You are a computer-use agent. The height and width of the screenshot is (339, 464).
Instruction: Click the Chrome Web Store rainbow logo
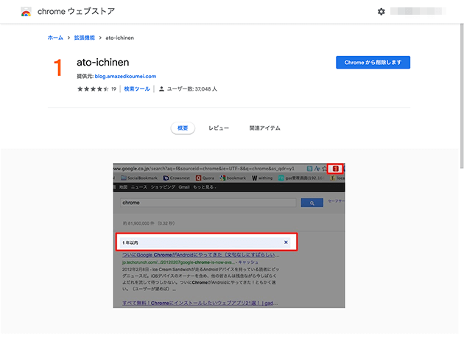click(26, 12)
